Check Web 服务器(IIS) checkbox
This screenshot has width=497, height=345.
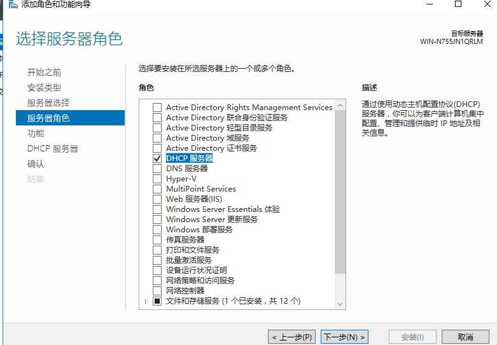coord(157,199)
